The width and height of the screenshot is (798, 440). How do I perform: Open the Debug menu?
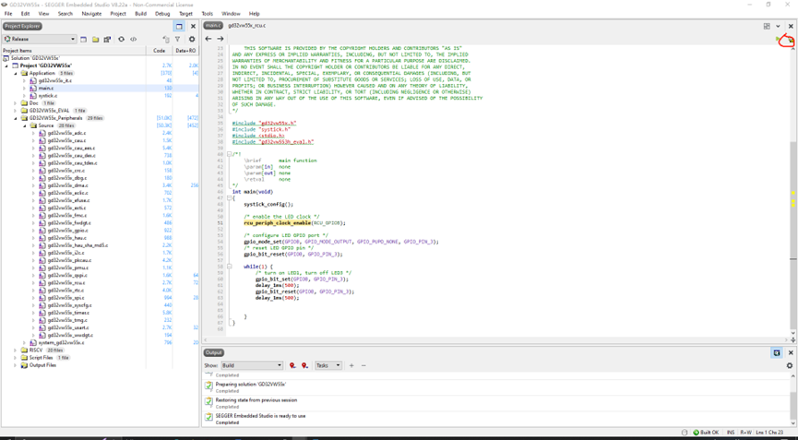click(x=162, y=14)
